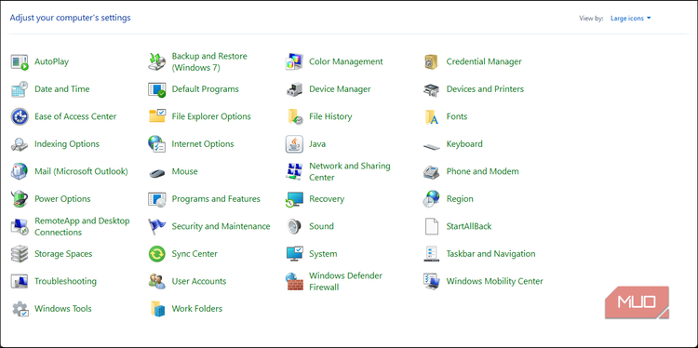Open the Color Management icon
This screenshot has height=348, width=698.
point(294,61)
